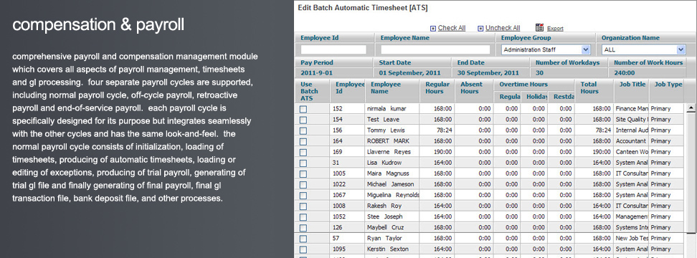Tick the checkbox for employee Tommy Lewis
697x258 pixels.
click(303, 130)
